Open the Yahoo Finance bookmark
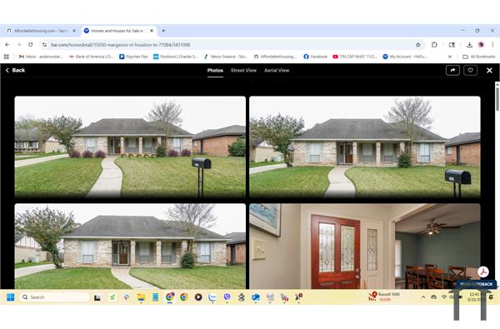 tap(226, 57)
